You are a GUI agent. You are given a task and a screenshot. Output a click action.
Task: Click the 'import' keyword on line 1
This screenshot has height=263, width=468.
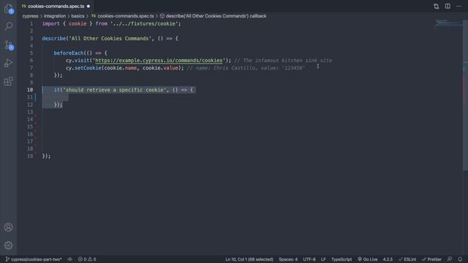coord(50,24)
